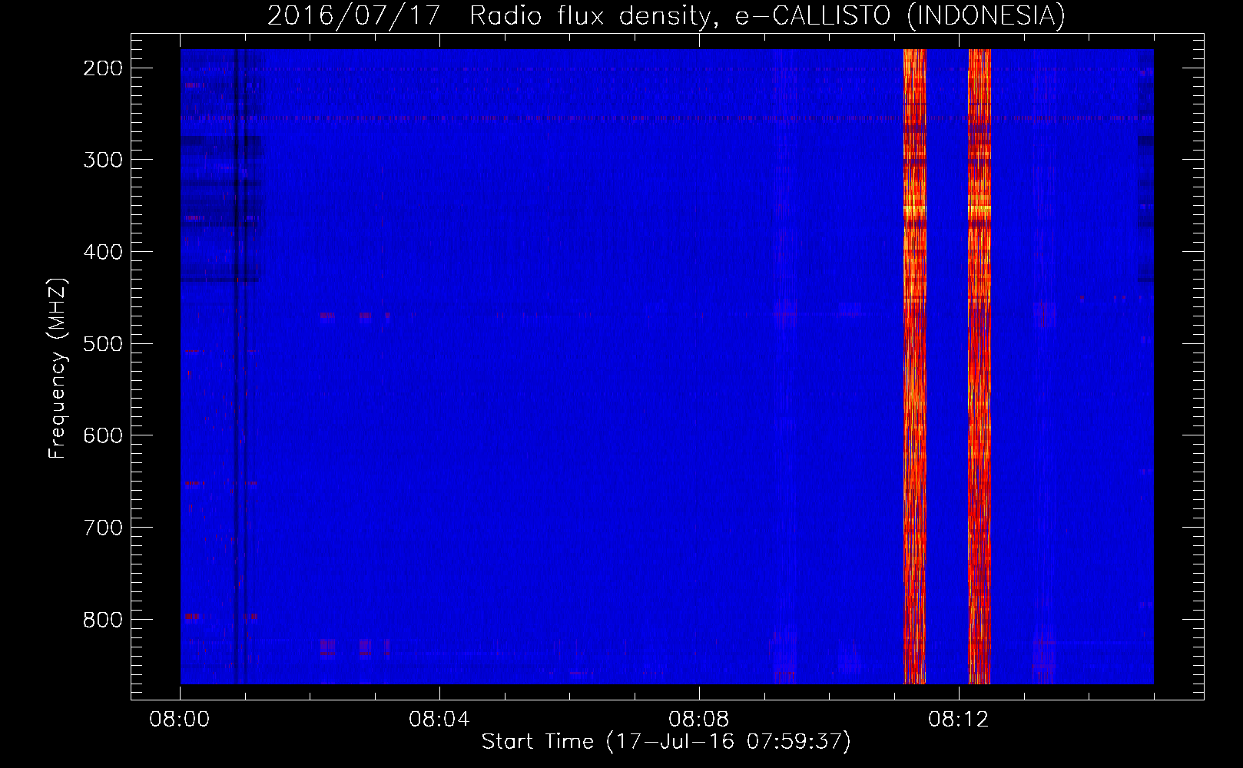
Task: Click the 300 frequency tick label
Action: (x=103, y=160)
